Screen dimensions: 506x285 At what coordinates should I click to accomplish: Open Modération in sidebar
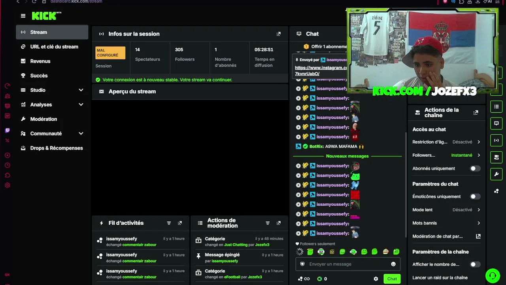tap(52, 119)
